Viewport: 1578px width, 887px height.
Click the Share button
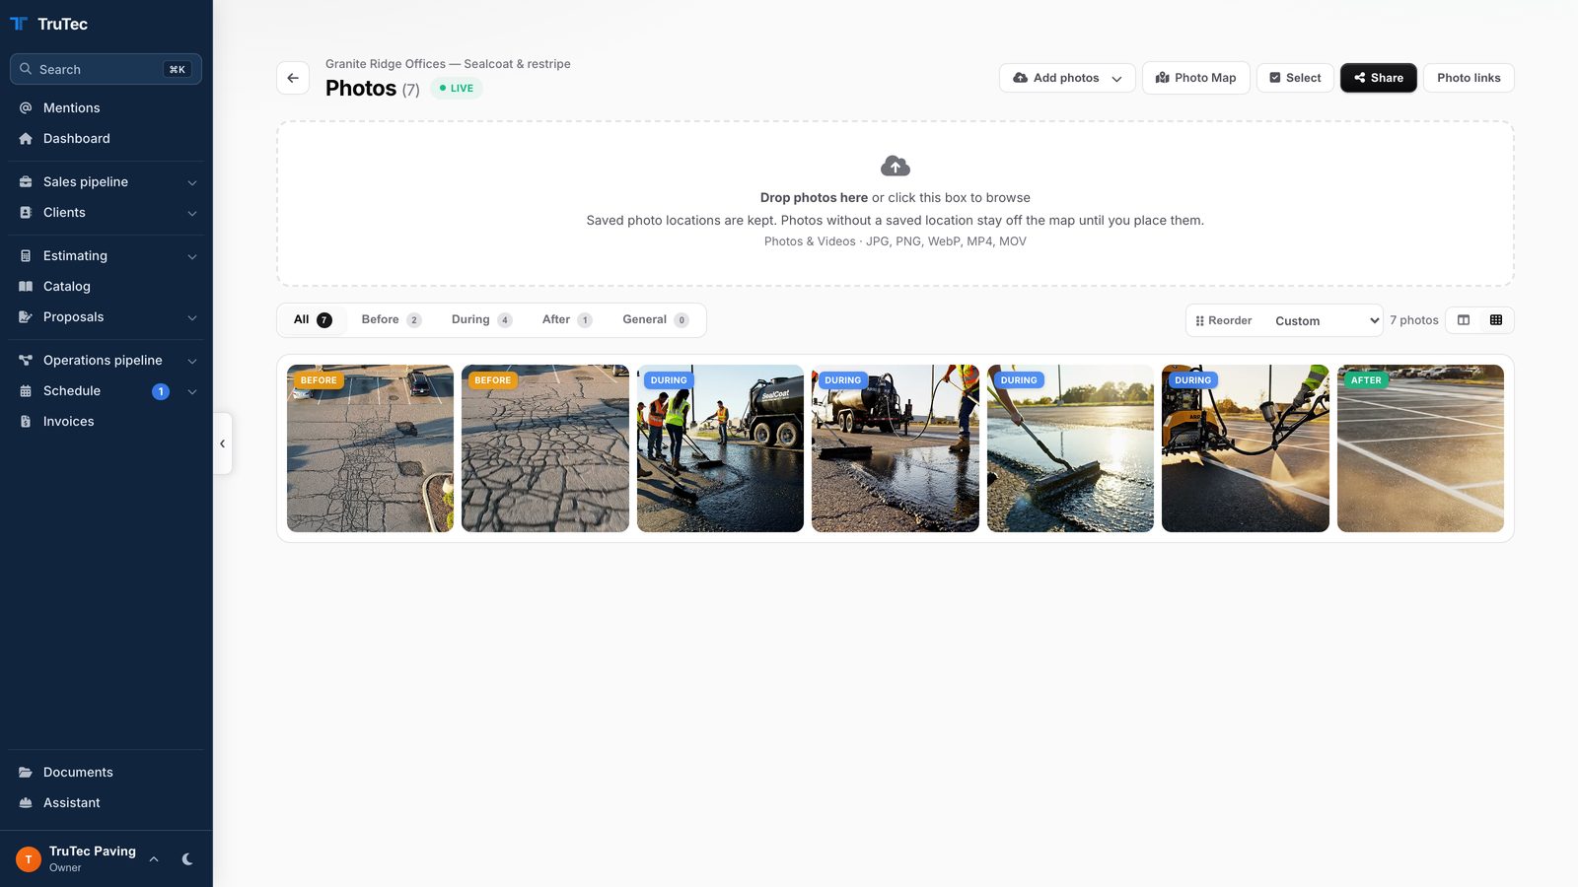(x=1379, y=78)
